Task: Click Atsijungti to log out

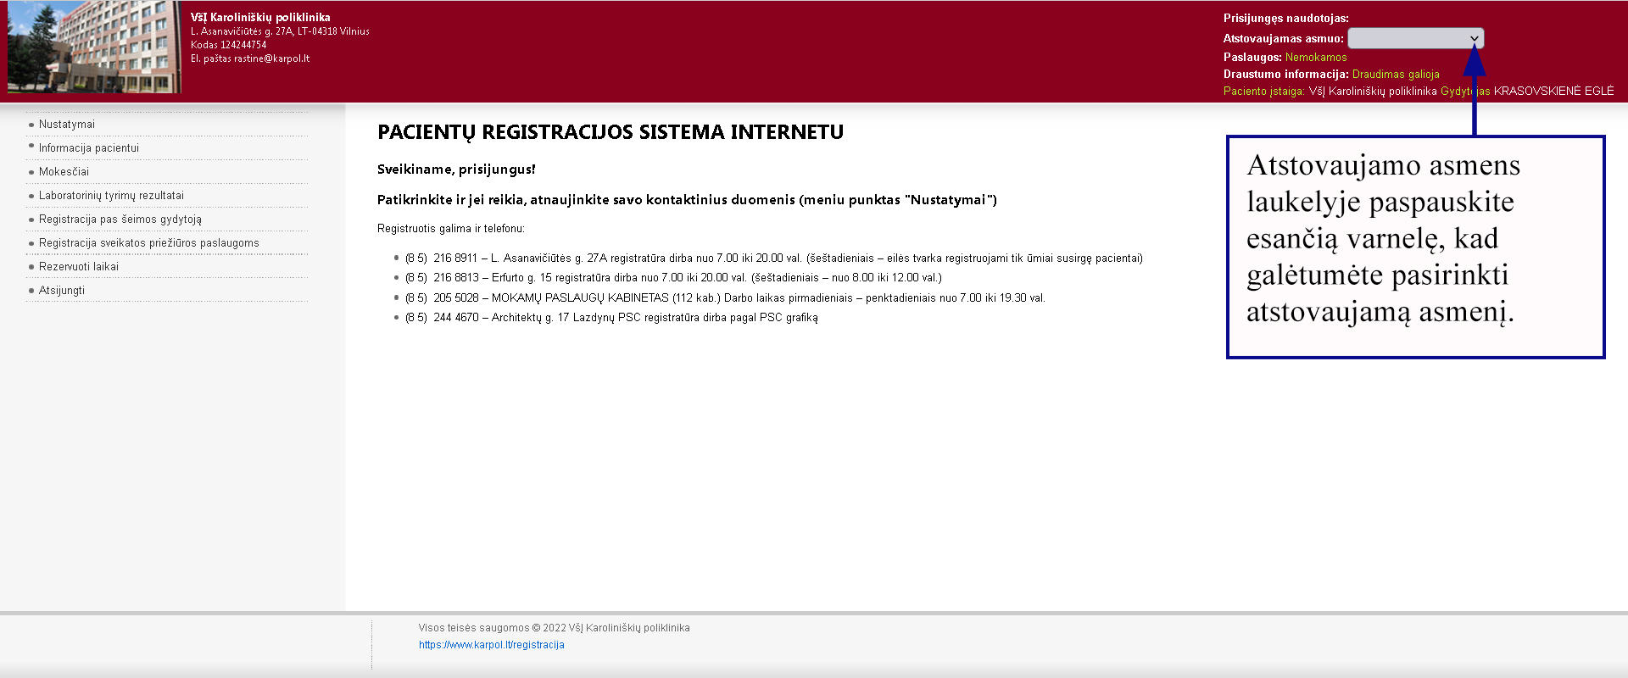Action: 62,291
